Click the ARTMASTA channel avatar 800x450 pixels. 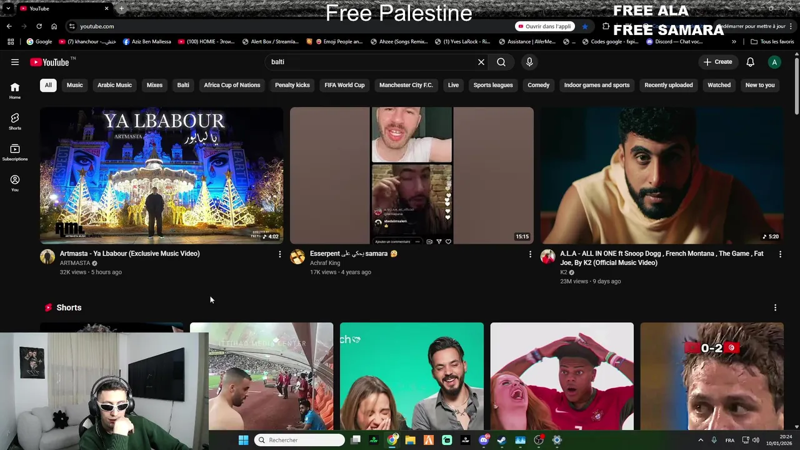(47, 257)
